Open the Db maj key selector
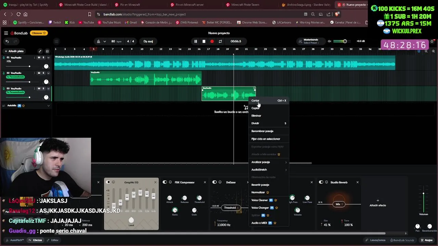 click(x=148, y=41)
